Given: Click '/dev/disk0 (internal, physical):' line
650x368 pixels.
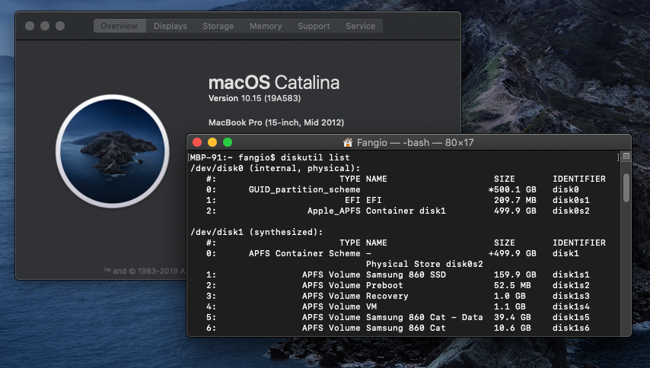Looking at the screenshot, I should point(276,169).
